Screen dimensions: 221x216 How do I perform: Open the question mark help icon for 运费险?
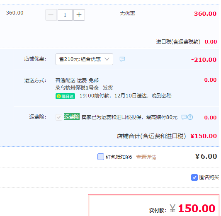190,117
